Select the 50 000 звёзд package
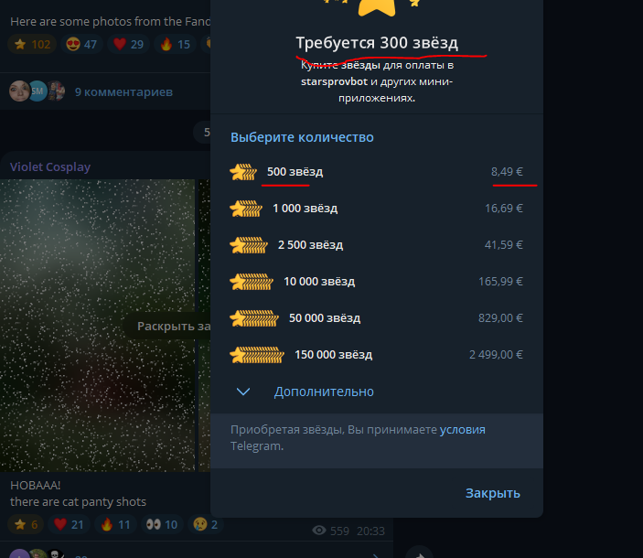Screen dimensions: 643x558 tap(377, 318)
